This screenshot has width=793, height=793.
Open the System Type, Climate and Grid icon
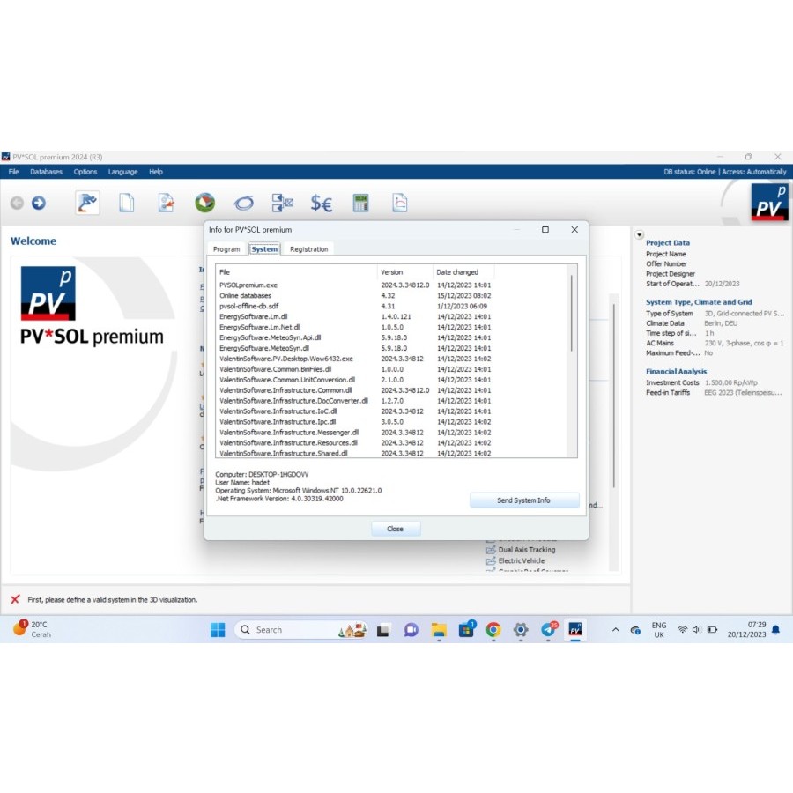[166, 204]
